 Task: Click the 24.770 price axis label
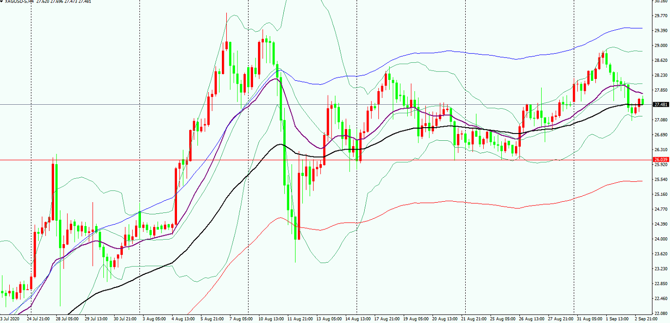pyautogui.click(x=661, y=209)
